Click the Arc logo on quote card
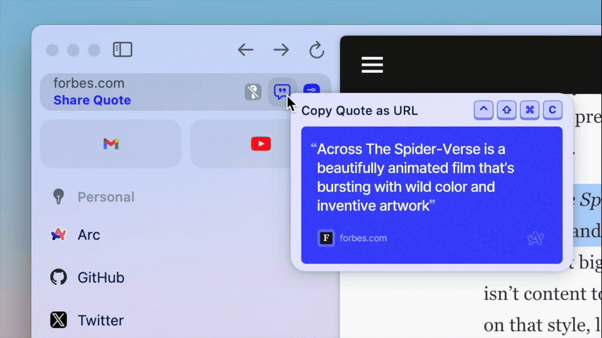The height and width of the screenshot is (338, 602). (536, 239)
